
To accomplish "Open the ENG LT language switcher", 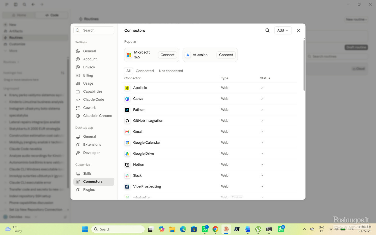I will click(x=321, y=229).
